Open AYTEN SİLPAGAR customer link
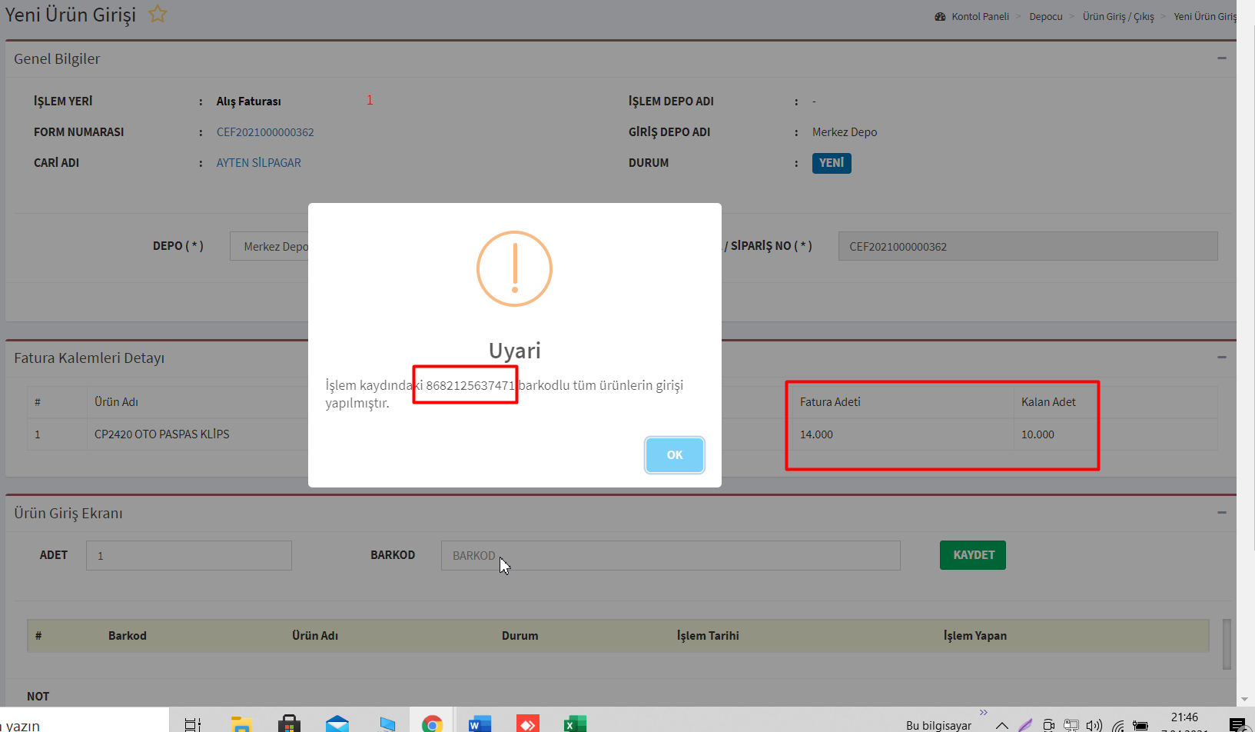 [x=258, y=163]
